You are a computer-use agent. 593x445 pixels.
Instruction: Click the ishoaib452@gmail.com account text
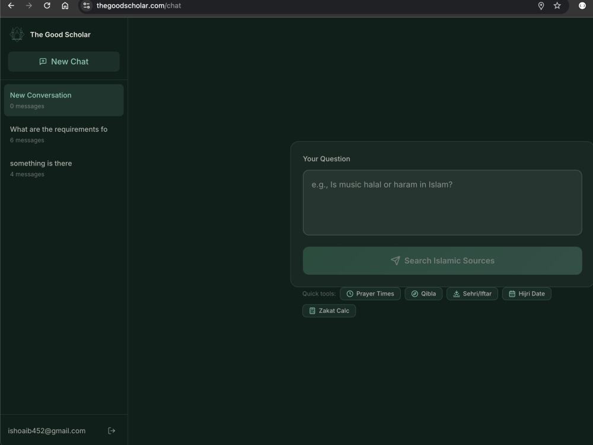pos(47,431)
